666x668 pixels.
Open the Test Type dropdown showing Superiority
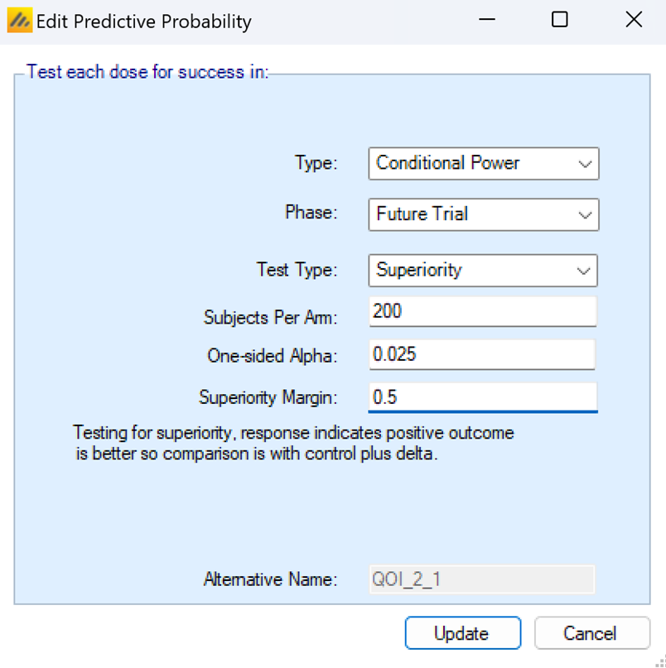pos(483,271)
